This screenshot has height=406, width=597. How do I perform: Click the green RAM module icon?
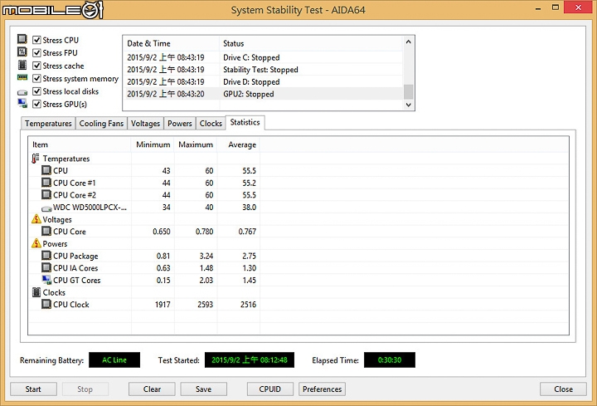(22, 78)
